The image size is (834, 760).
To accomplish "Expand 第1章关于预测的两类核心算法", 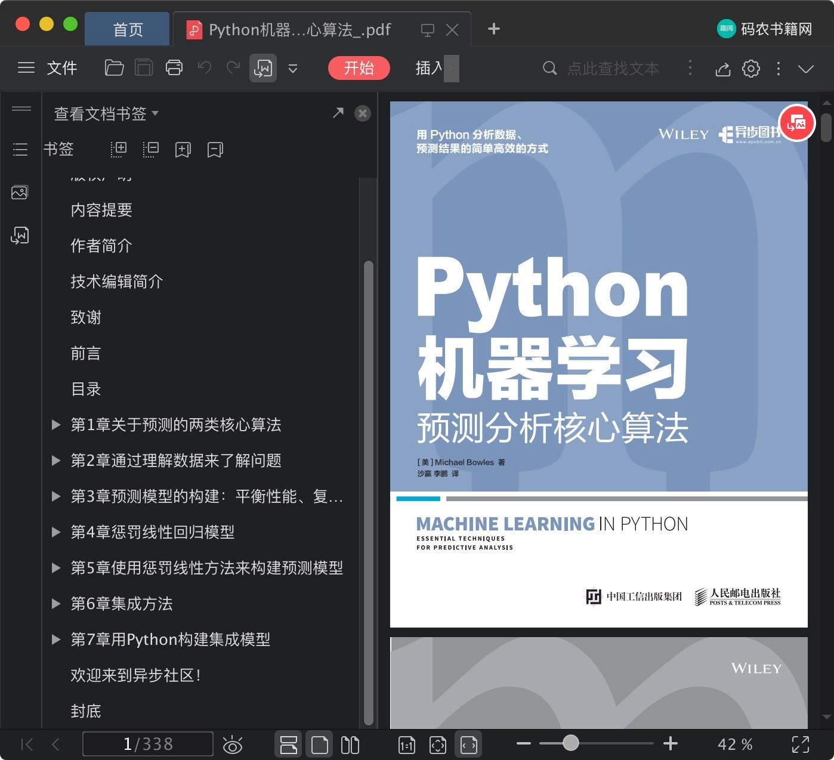I will 56,425.
